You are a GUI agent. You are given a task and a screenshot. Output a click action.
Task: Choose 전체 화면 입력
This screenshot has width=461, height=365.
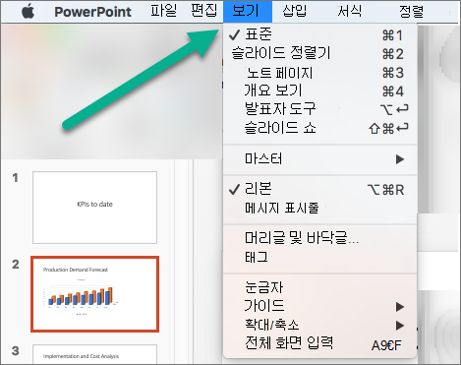[320, 343]
